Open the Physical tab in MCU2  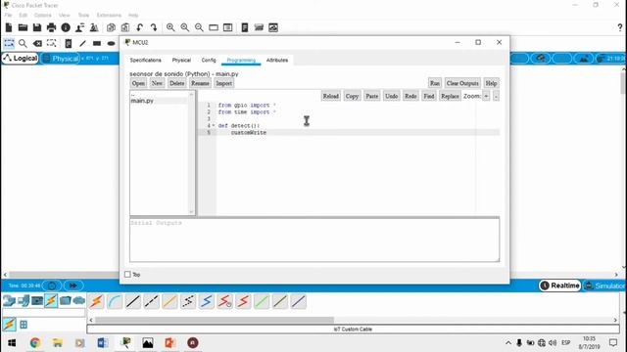(x=181, y=60)
